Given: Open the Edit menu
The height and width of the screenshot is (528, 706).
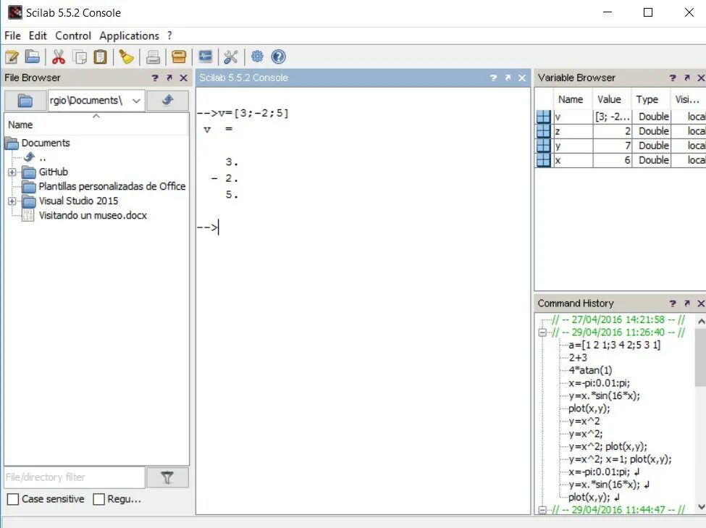Looking at the screenshot, I should click(x=38, y=35).
